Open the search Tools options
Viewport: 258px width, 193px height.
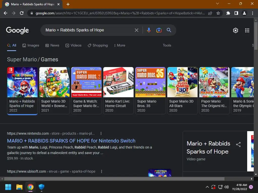pyautogui.click(x=167, y=45)
